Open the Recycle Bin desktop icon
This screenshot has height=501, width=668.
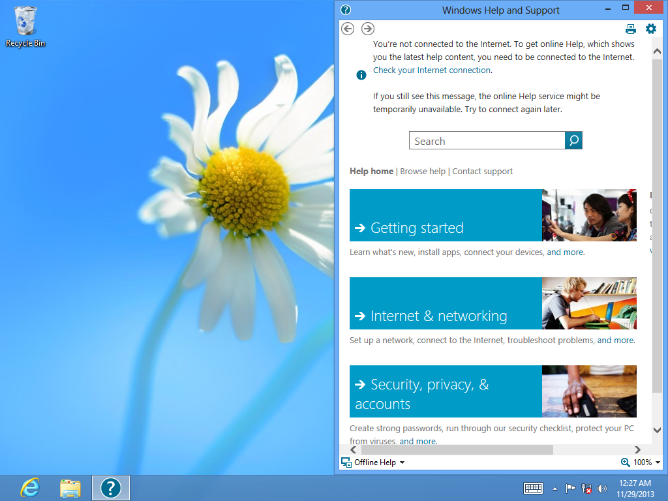click(x=25, y=26)
